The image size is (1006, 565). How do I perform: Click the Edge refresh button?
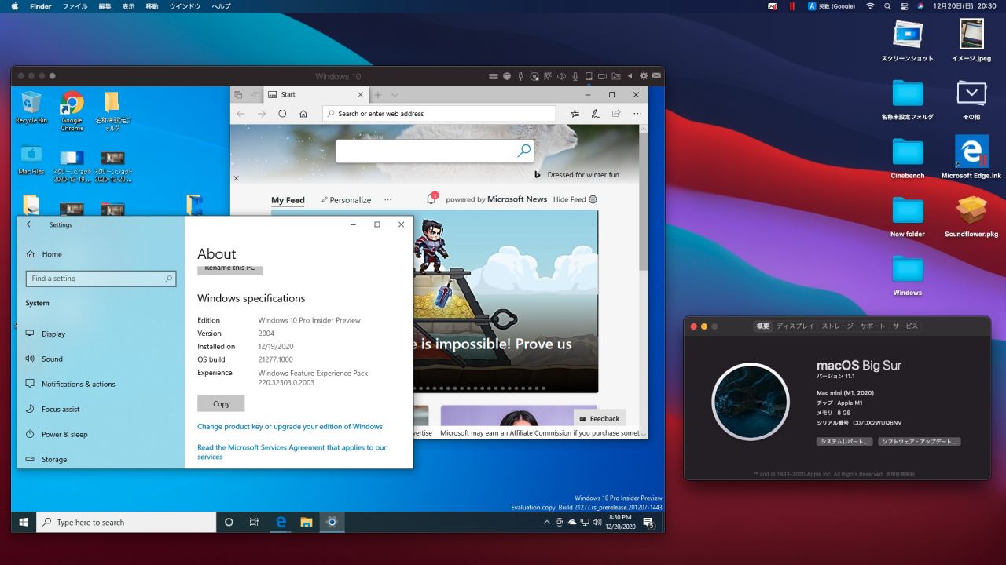click(282, 114)
